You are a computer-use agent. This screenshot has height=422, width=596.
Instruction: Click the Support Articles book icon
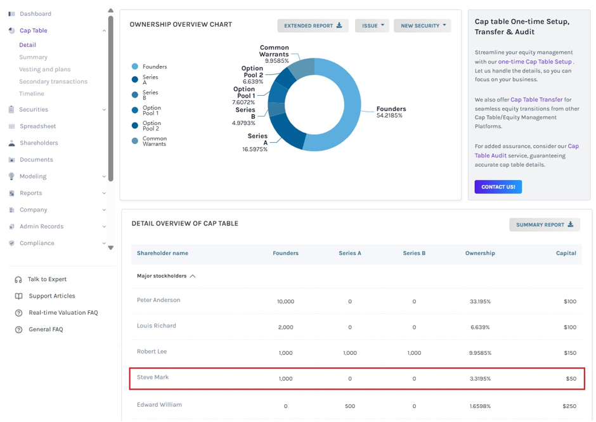(x=18, y=296)
